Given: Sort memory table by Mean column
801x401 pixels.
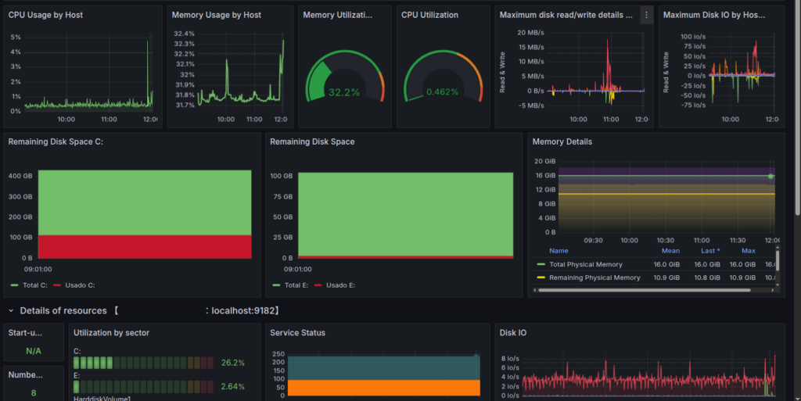Looking at the screenshot, I should pos(670,251).
